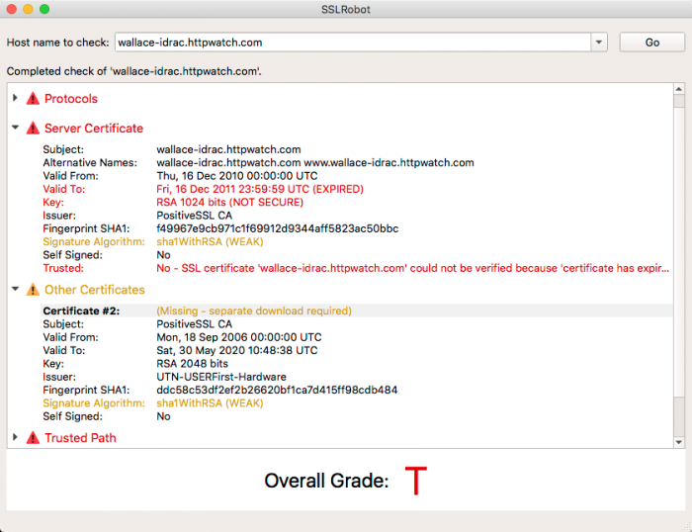This screenshot has height=532, width=692.
Task: Click the 'RSA 2048 bits' key value
Action: tap(193, 363)
